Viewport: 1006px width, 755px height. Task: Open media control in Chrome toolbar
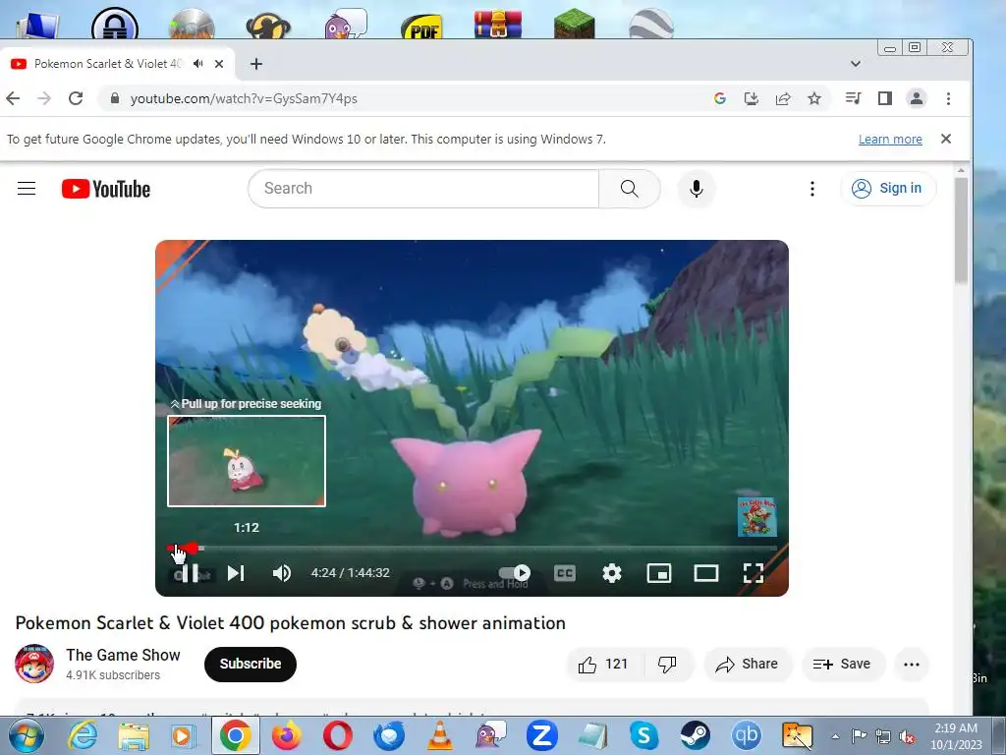click(854, 98)
